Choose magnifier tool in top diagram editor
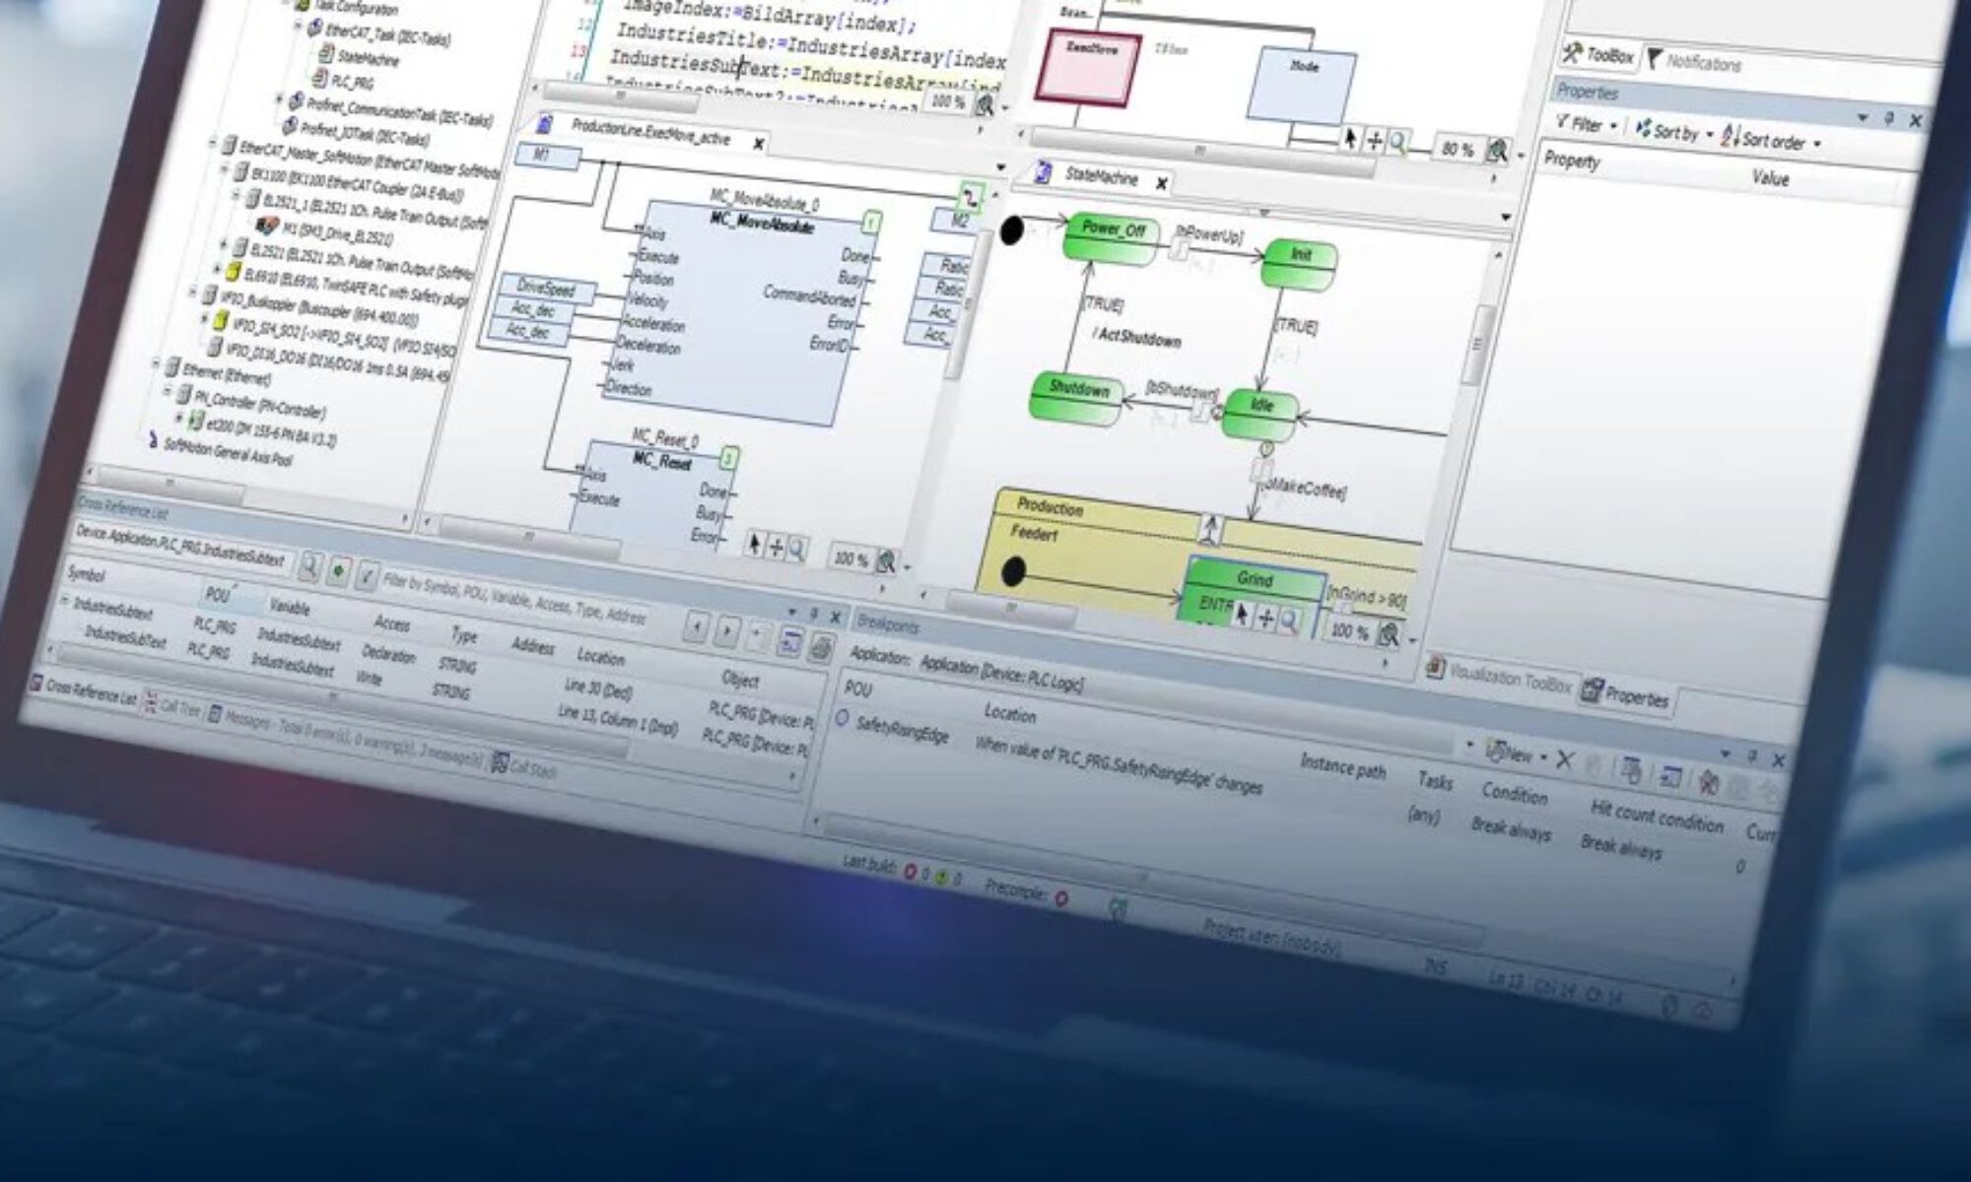This screenshot has width=1971, height=1182. pos(1397,143)
